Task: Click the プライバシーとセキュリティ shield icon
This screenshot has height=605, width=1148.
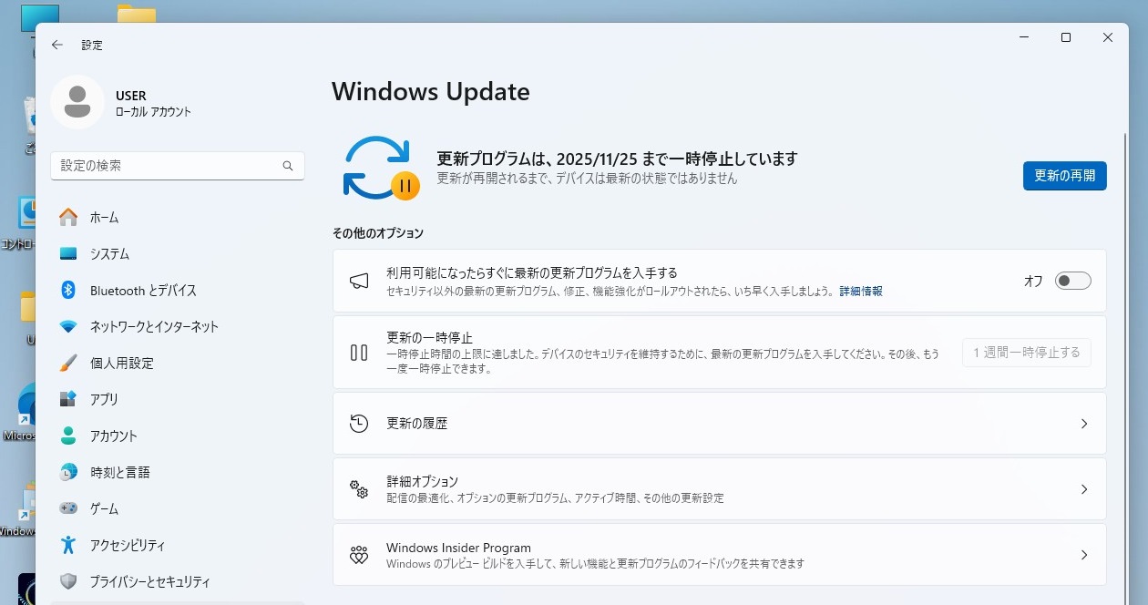Action: [68, 581]
